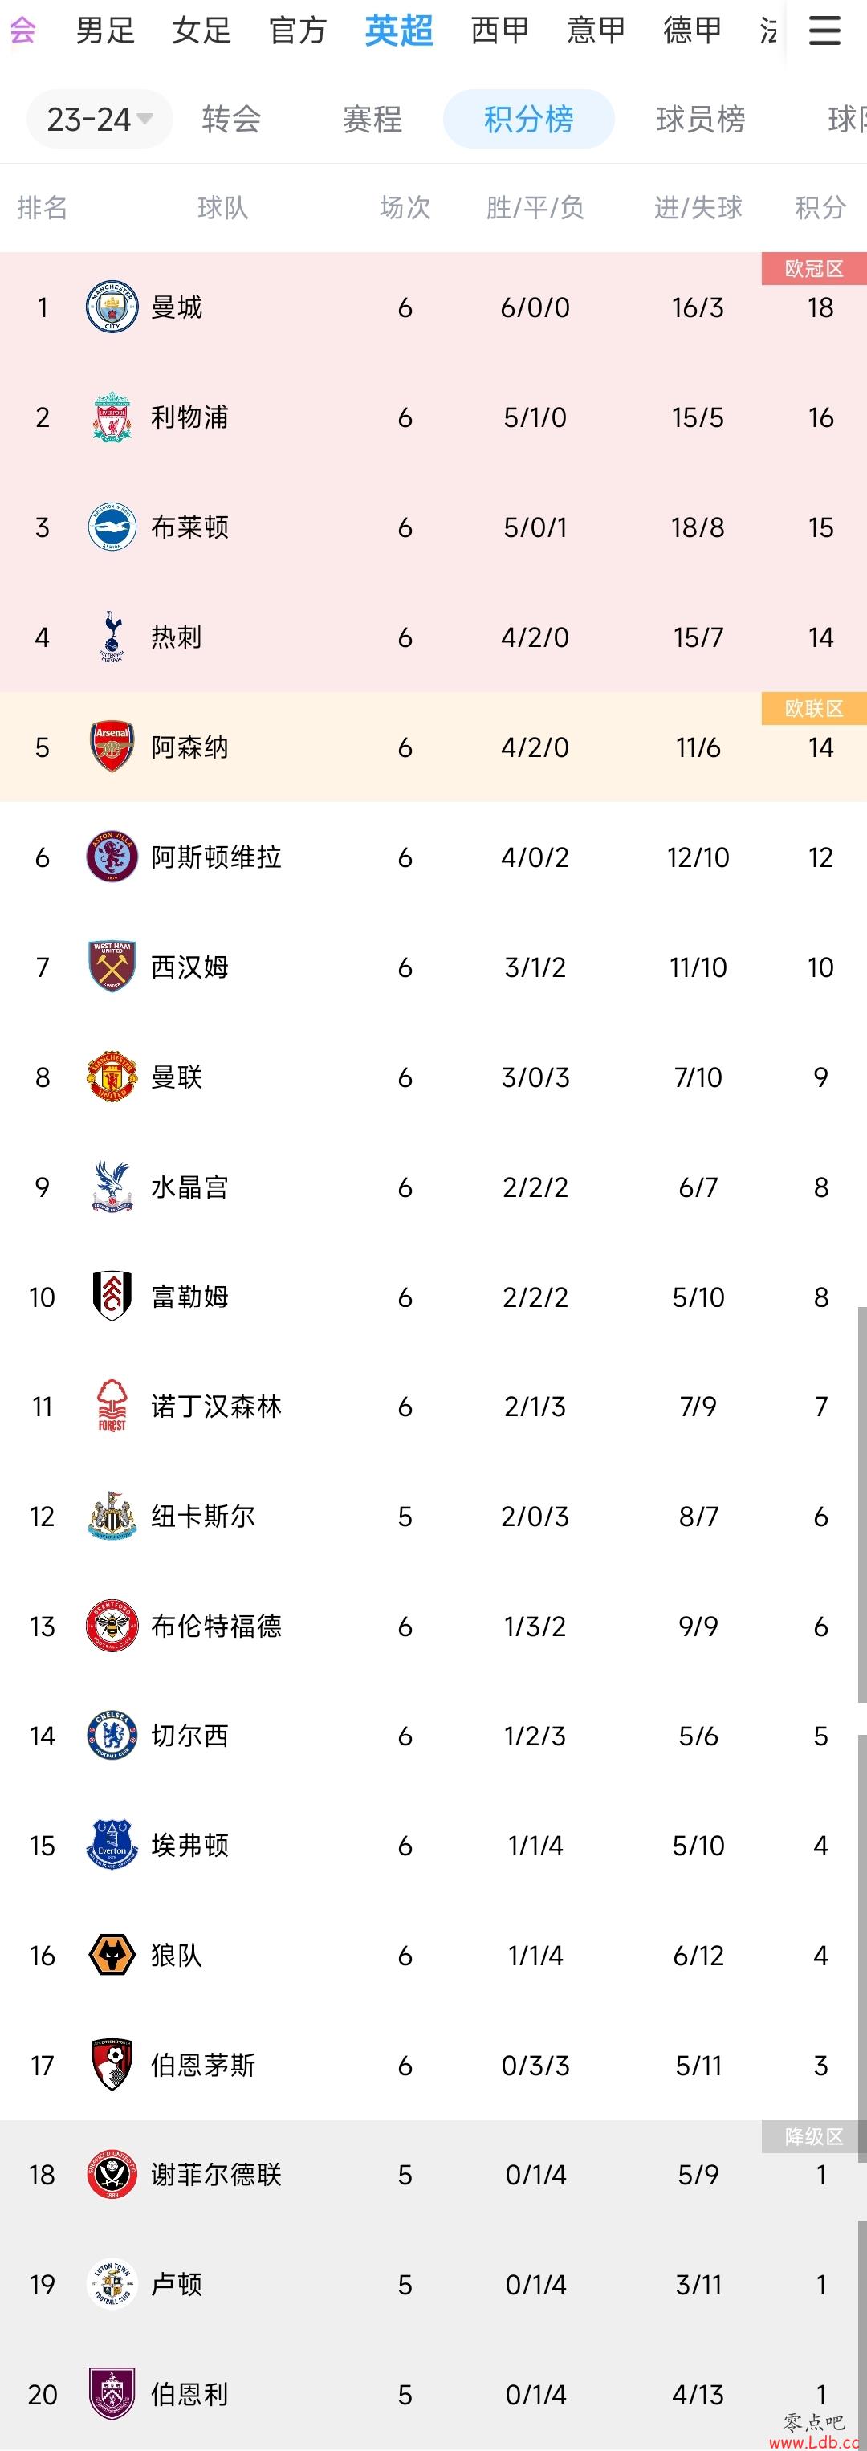This screenshot has height=2451, width=867.
Task: Select the 女足 category tab
Action: click(x=201, y=31)
